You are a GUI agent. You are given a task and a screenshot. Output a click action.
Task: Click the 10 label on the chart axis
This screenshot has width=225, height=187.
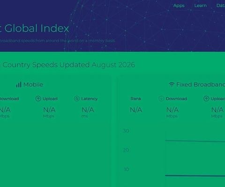(127, 169)
